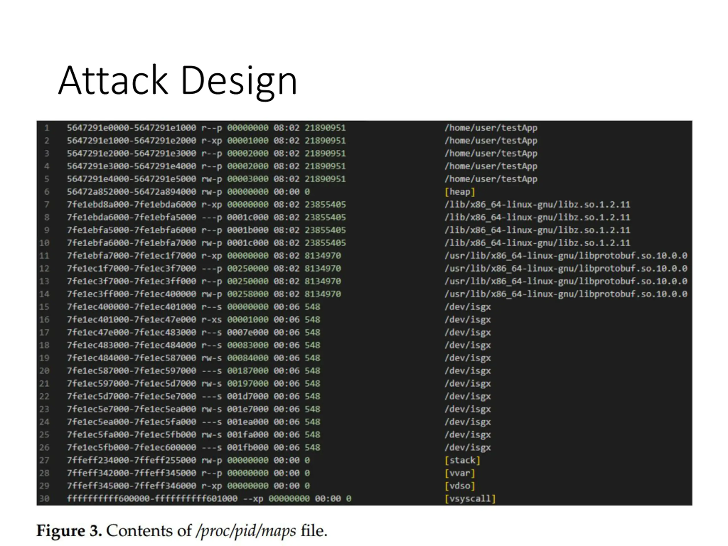
Task: Select address 7fe1ec5fb000-7fe1ec600000
Action: (132, 447)
